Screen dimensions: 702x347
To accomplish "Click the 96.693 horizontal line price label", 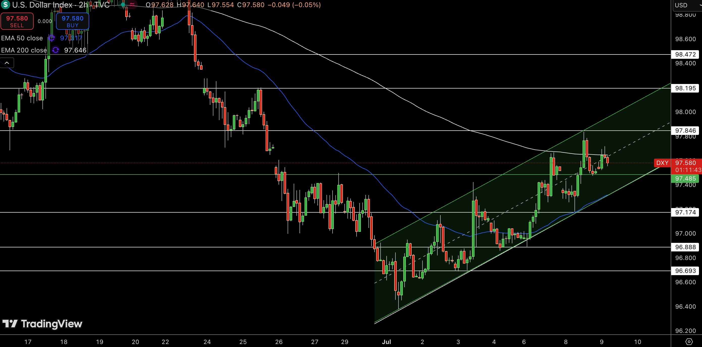I will click(x=685, y=271).
